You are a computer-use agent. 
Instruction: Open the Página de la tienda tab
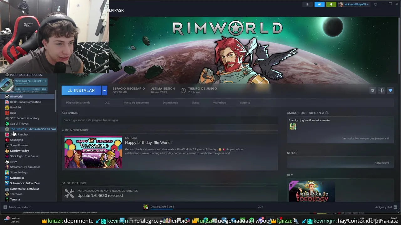click(78, 102)
